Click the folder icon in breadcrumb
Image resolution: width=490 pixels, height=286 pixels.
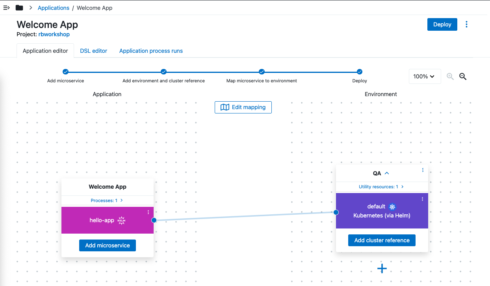(19, 8)
